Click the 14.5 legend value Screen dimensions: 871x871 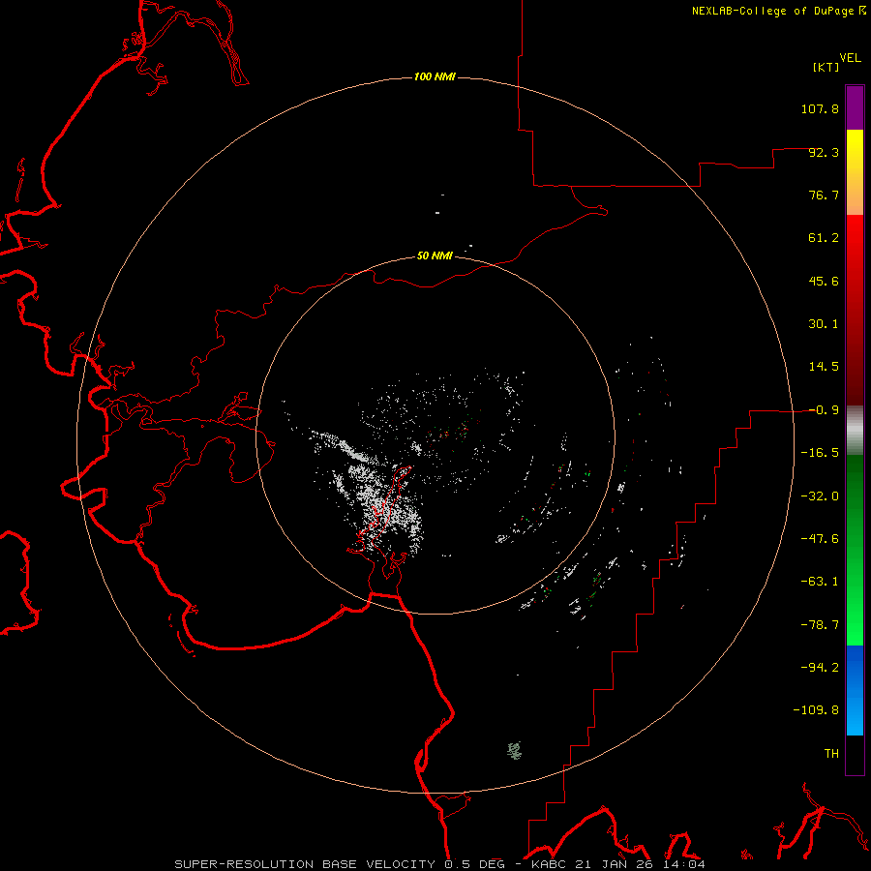[824, 367]
